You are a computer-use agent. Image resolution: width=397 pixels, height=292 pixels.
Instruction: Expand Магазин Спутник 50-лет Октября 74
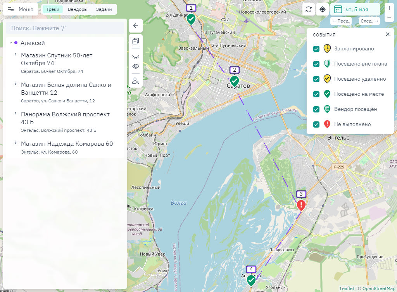click(16, 55)
